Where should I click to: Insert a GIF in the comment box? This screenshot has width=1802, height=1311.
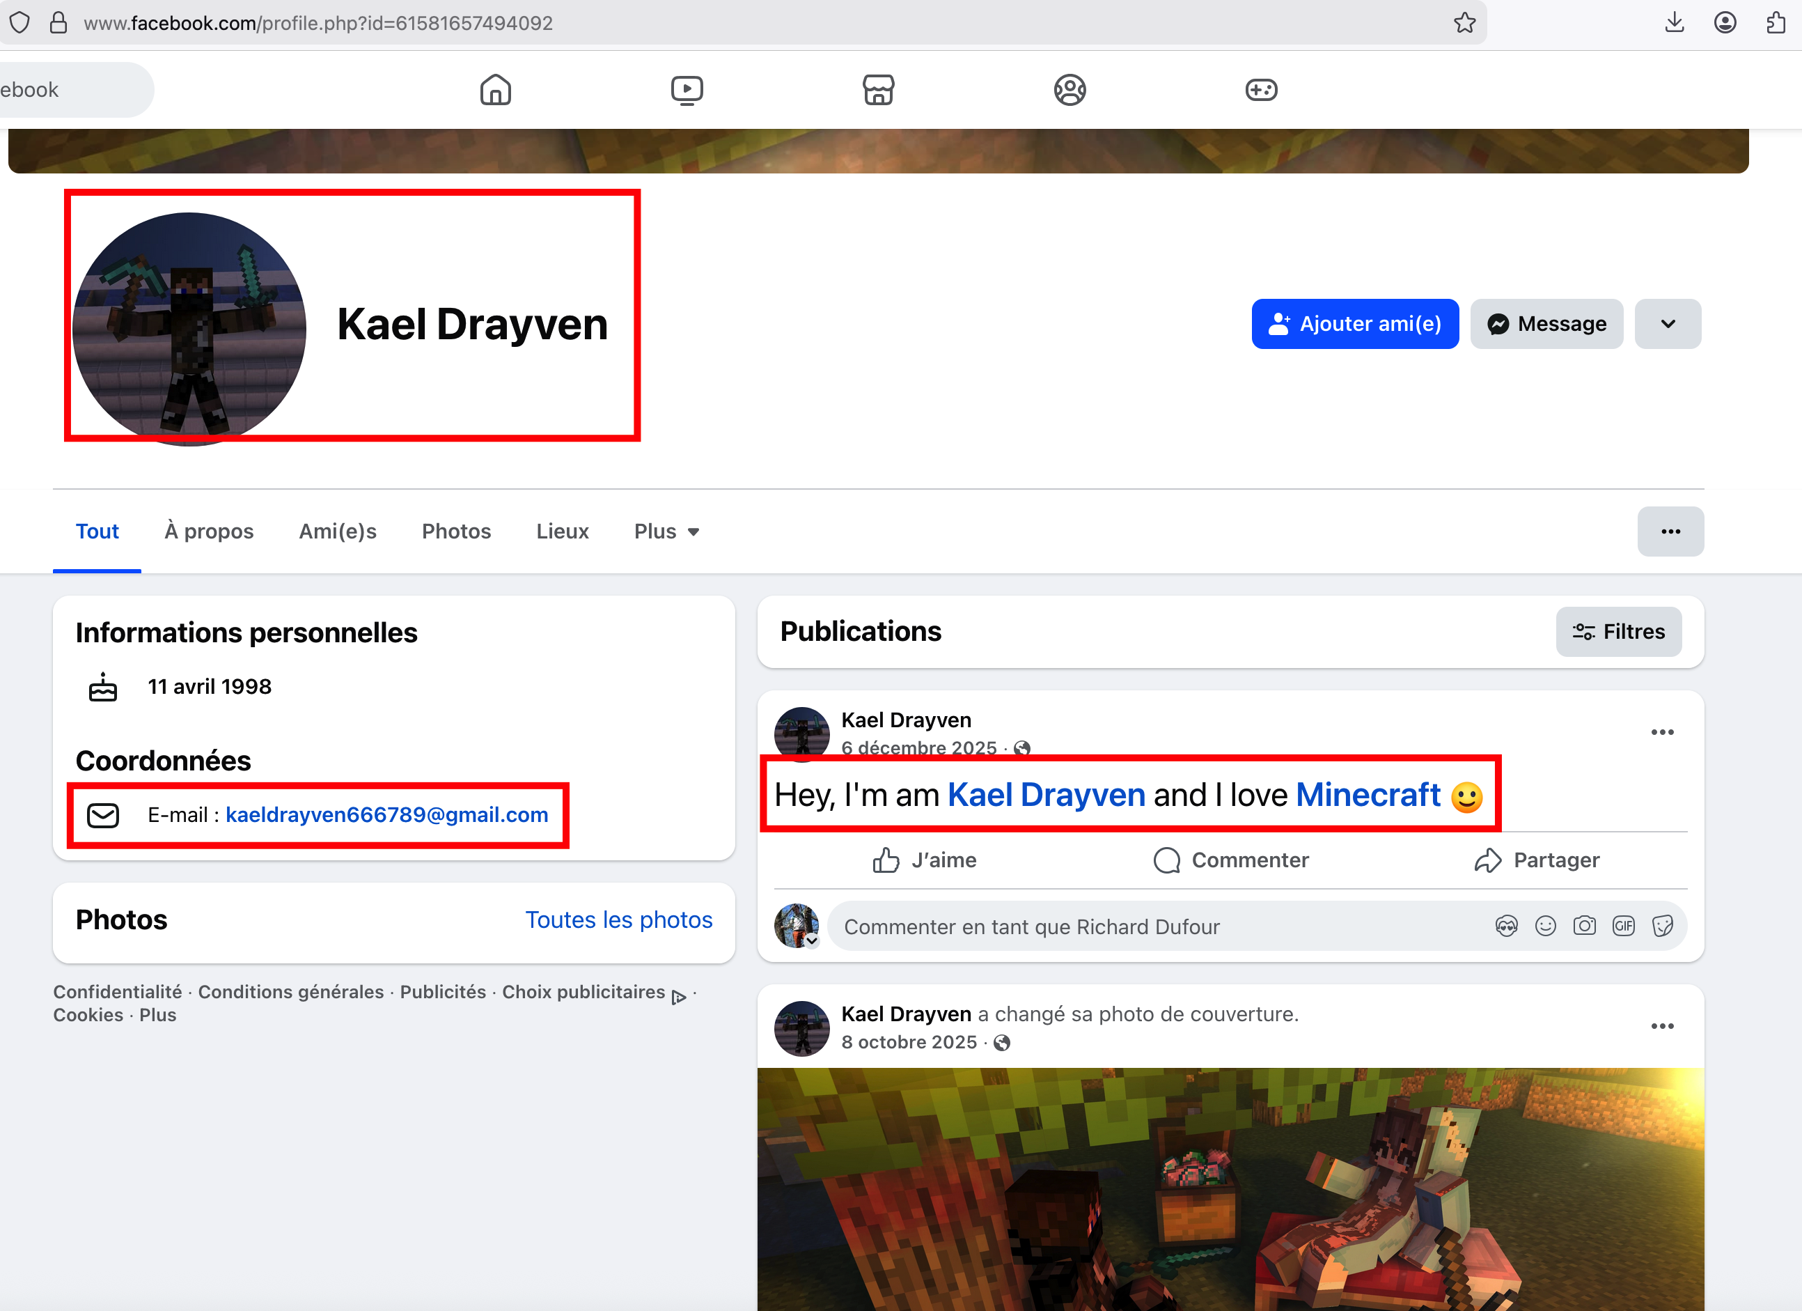1624,925
